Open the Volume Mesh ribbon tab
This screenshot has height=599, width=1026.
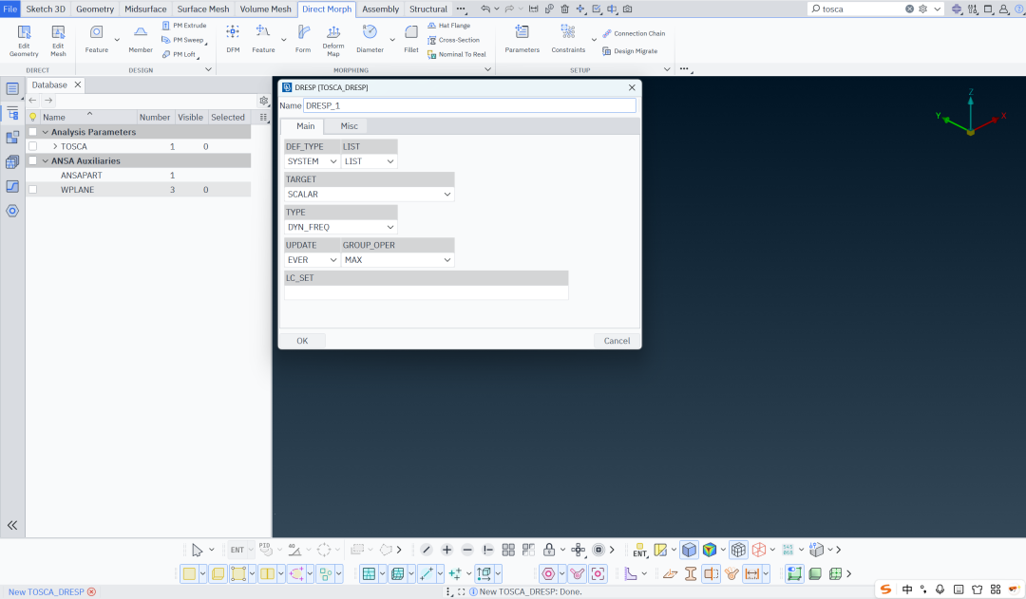pyautogui.click(x=265, y=9)
